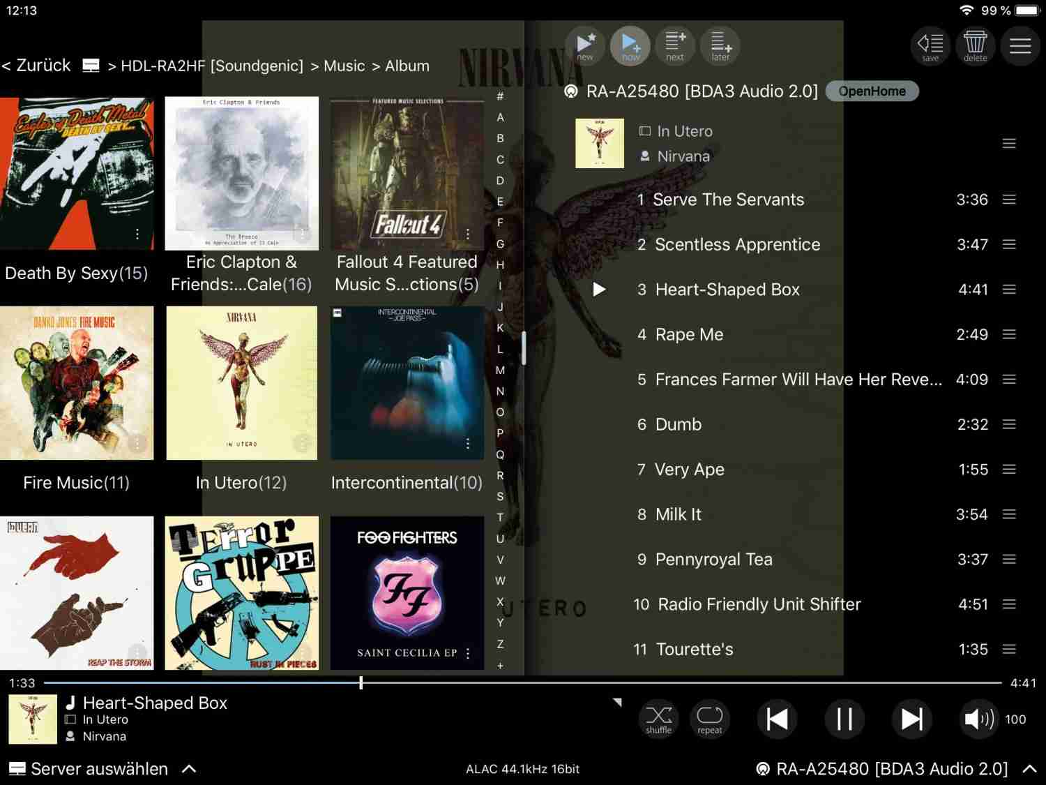The width and height of the screenshot is (1046, 785).
Task: Click handle icon for Radio Friendly Unit Shifter
Action: pos(1009,604)
